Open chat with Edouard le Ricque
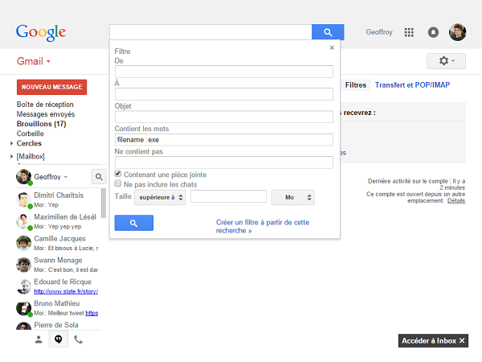This screenshot has height=362, width=482. pyautogui.click(x=59, y=286)
